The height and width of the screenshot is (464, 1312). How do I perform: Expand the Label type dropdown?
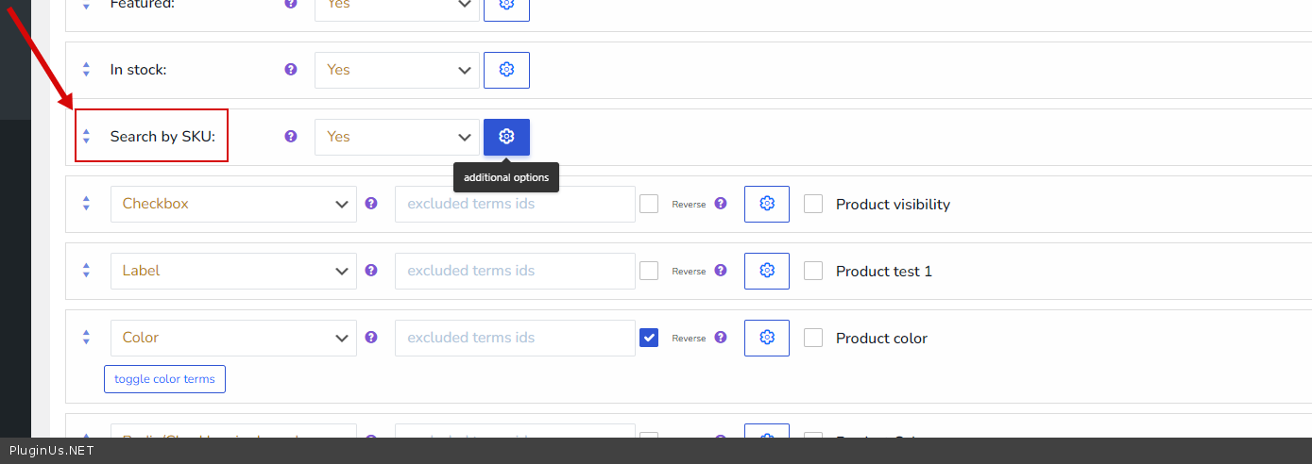click(233, 271)
